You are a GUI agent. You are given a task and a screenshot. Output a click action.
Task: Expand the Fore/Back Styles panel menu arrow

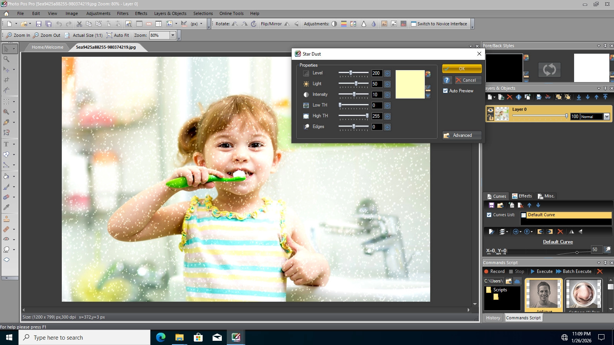click(599, 46)
